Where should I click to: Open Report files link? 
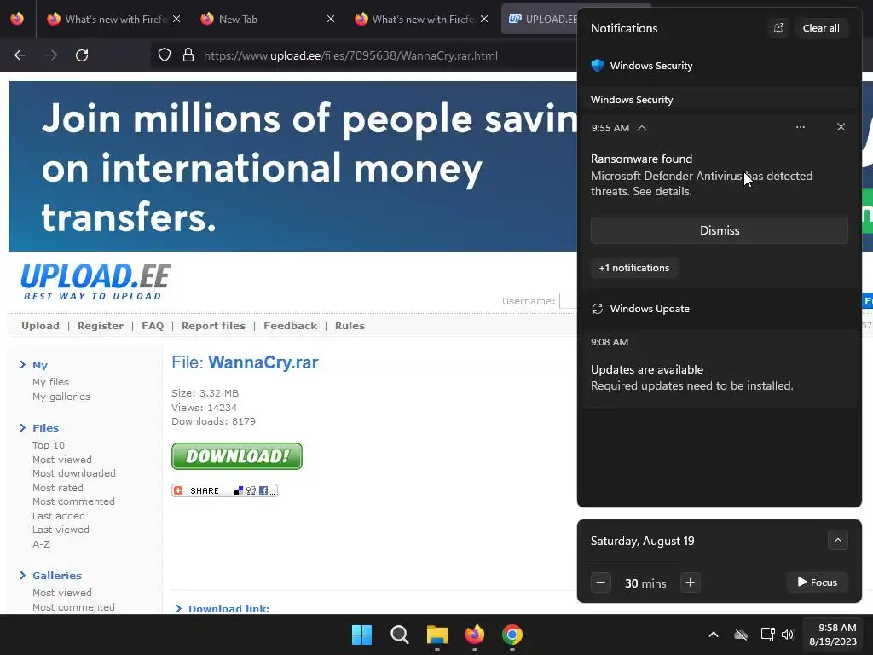(213, 326)
